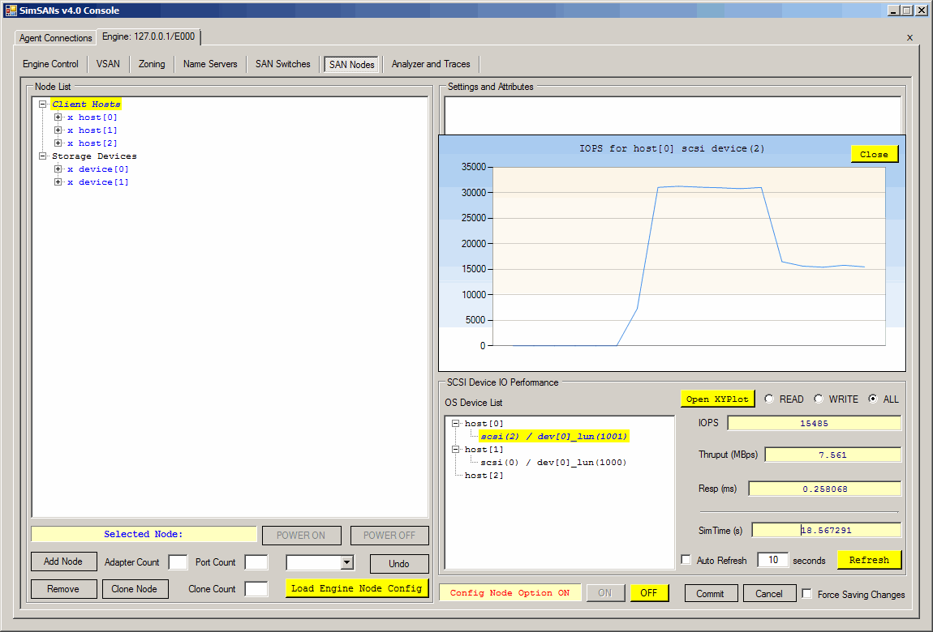Click the SimSANs app icon in title bar
This screenshot has width=933, height=632.
11,11
